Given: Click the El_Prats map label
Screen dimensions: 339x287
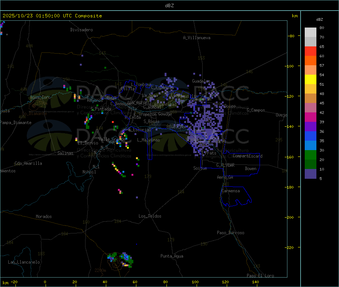Looking at the screenshot, I should pos(208,153).
